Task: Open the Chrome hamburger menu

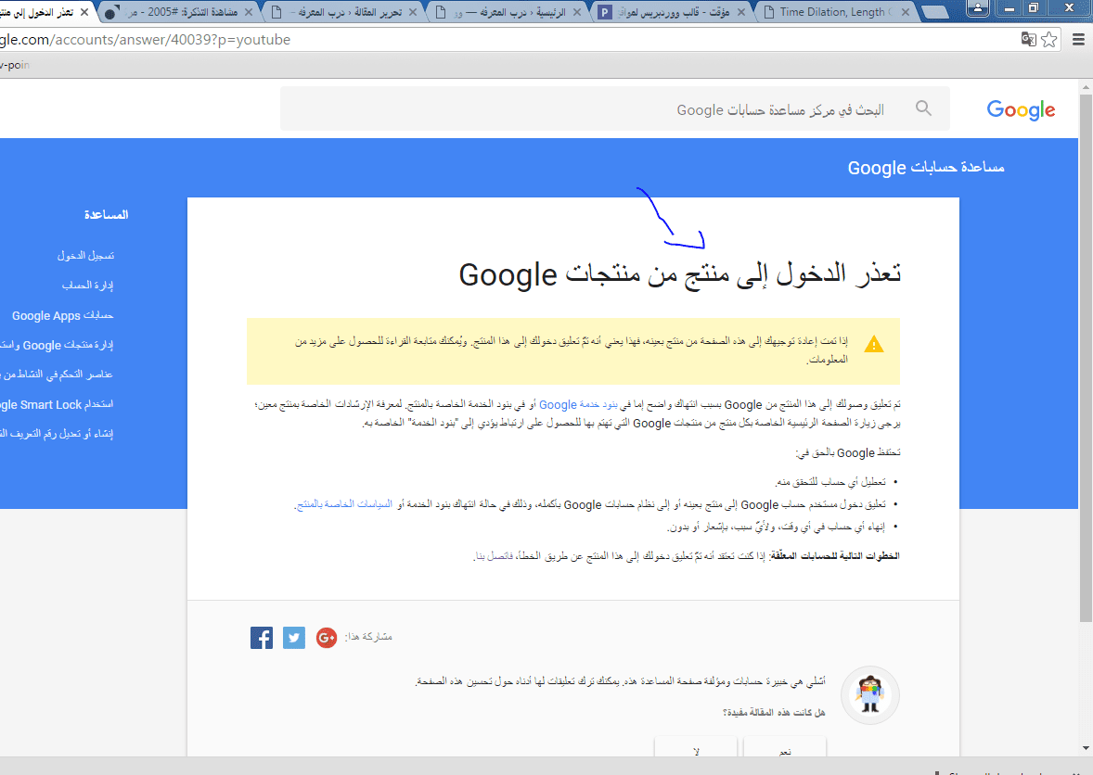Action: (1077, 40)
